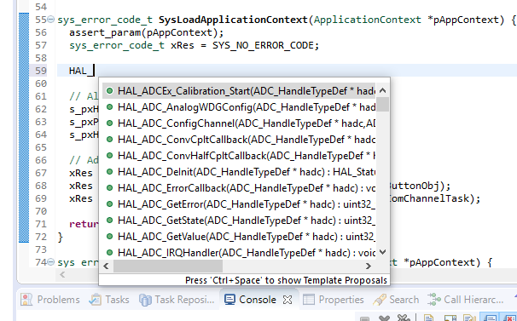
Task: Pick the HAL_ADC_IRQHandler suggestion
Action: pos(239,253)
